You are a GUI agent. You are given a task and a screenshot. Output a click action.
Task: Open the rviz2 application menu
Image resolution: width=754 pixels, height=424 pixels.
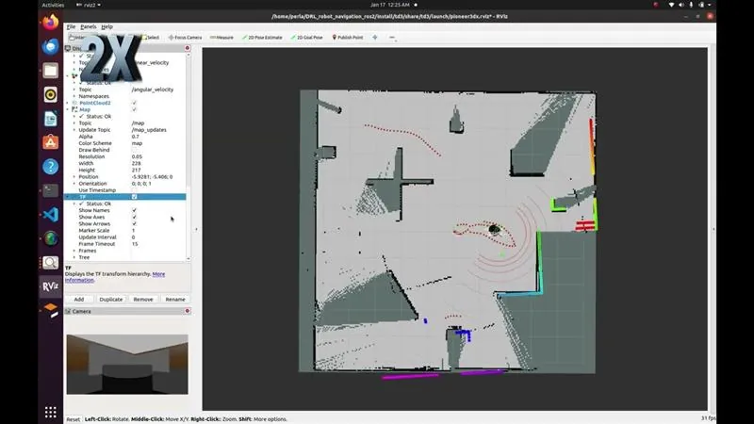tap(89, 5)
